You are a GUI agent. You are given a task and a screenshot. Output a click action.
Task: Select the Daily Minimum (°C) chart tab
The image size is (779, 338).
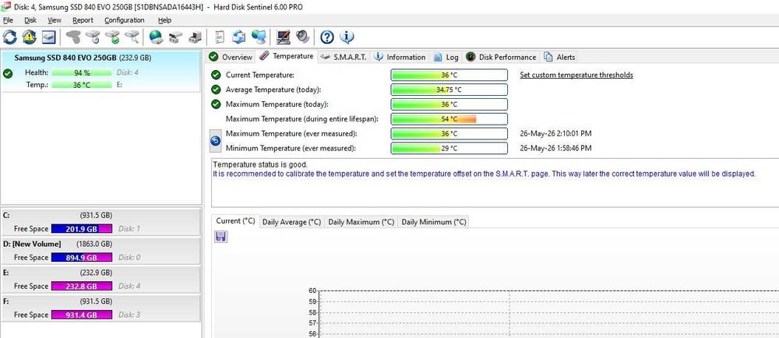(x=434, y=222)
